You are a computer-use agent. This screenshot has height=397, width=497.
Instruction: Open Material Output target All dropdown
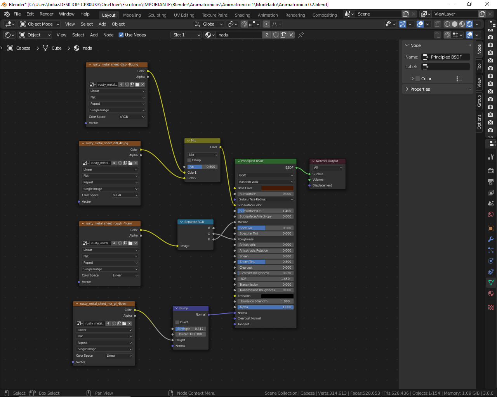[328, 167]
